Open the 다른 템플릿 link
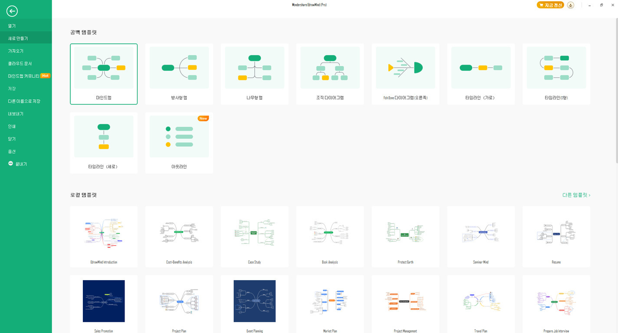 point(576,195)
